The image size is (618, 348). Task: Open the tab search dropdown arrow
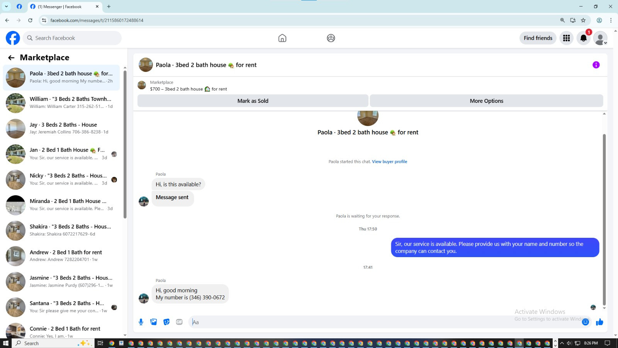pyautogui.click(x=7, y=7)
